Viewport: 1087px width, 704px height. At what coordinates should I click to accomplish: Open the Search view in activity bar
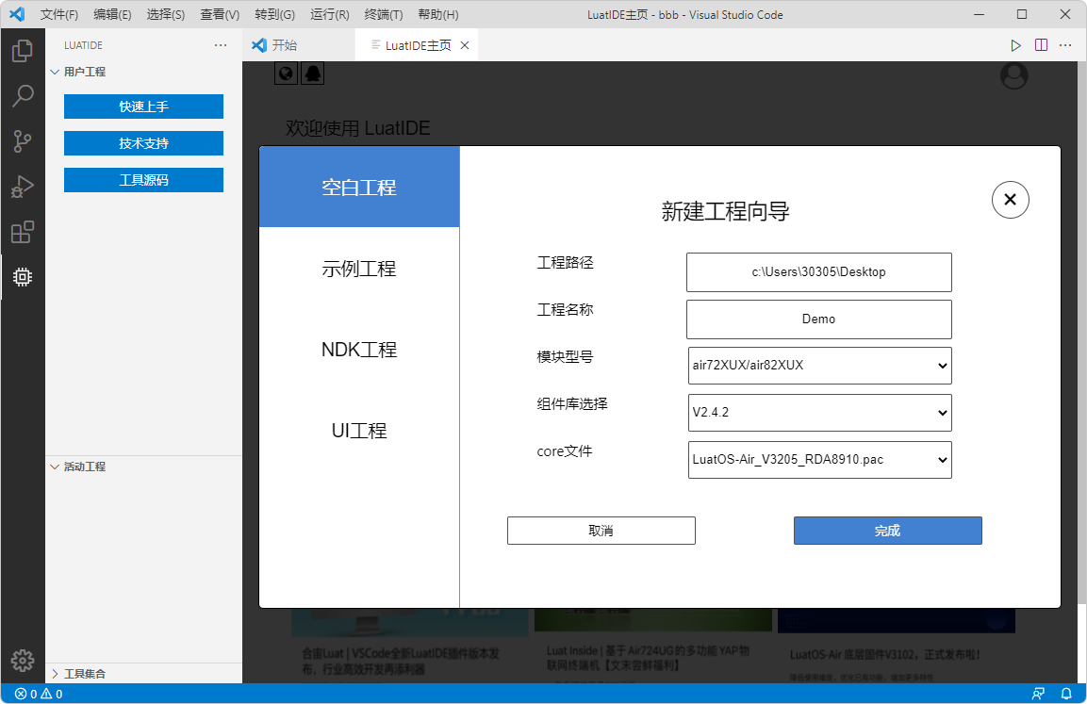[x=23, y=95]
